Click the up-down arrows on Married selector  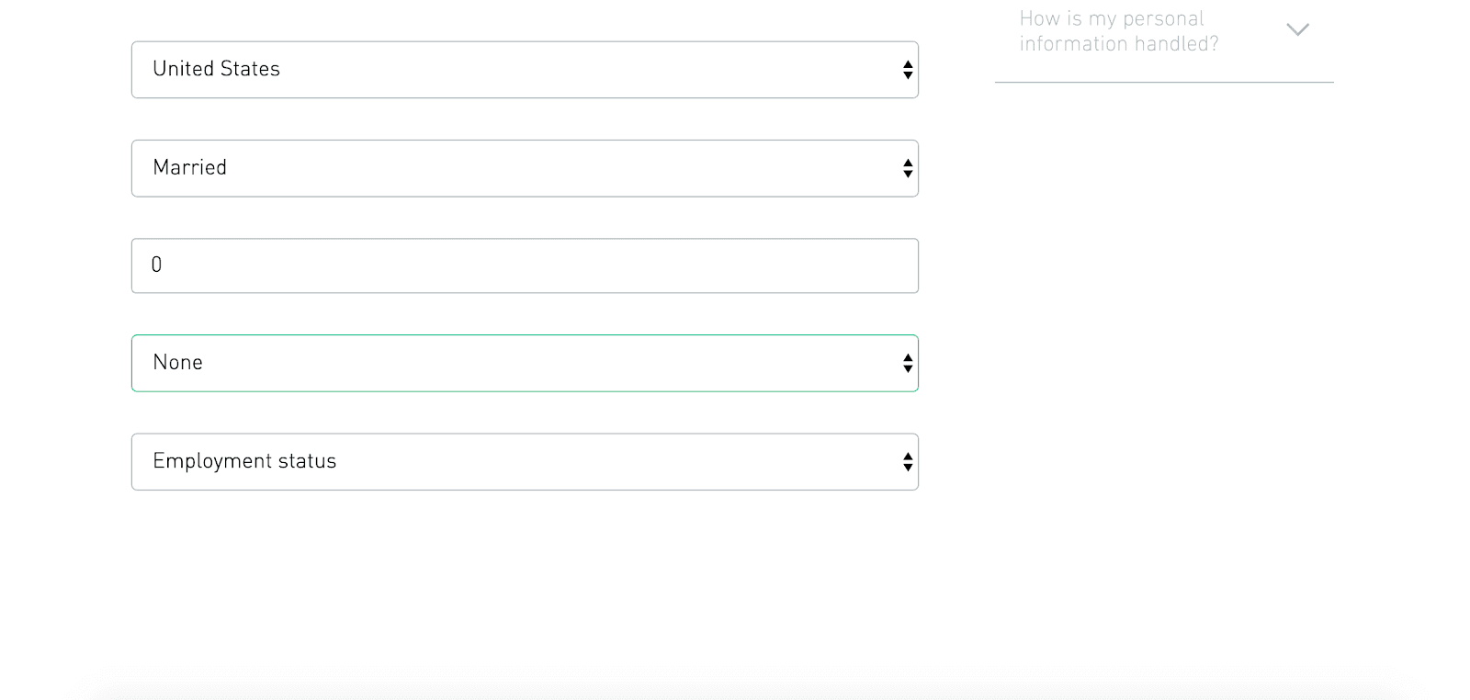pyautogui.click(x=908, y=168)
